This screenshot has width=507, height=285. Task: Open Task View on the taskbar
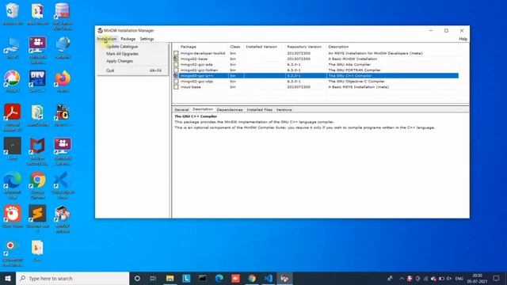(x=153, y=278)
